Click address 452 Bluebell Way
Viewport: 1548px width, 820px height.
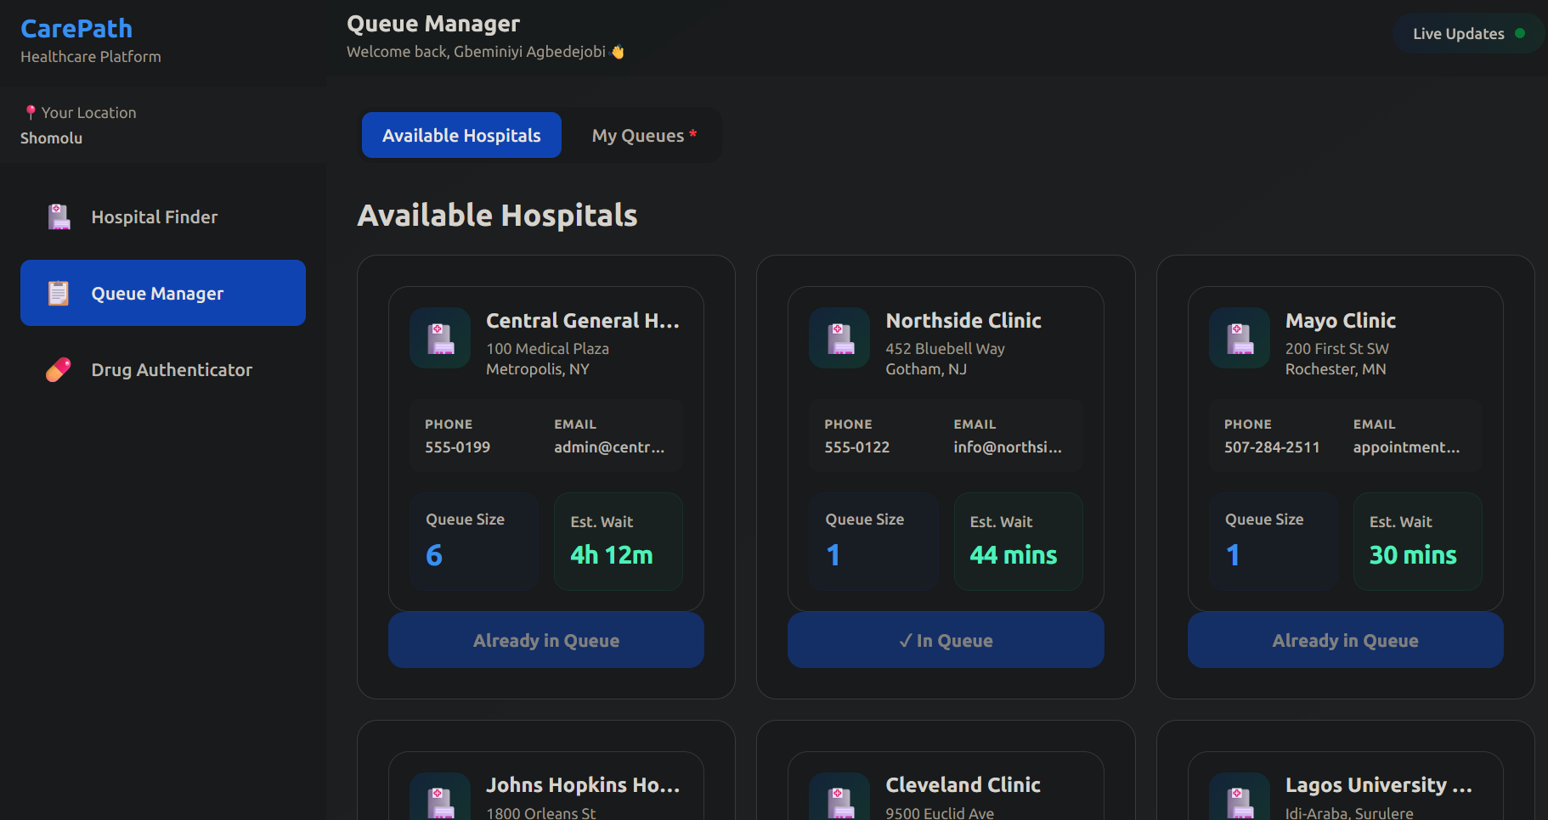945,349
